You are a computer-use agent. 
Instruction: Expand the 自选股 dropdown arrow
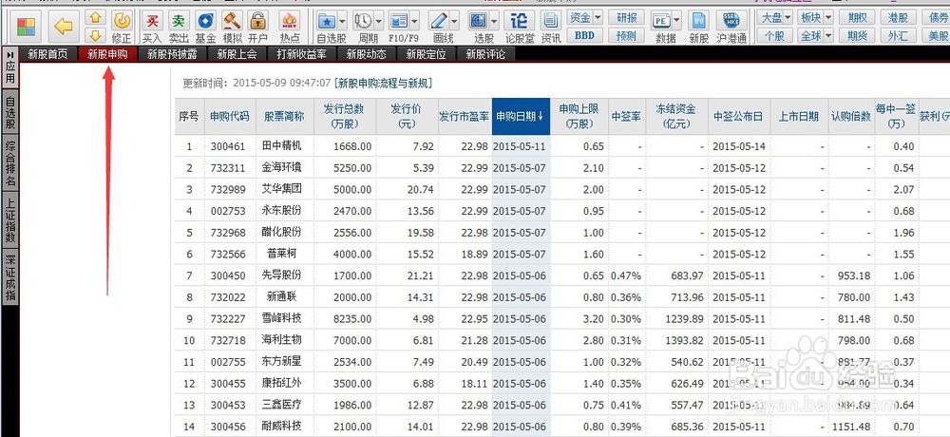pyautogui.click(x=342, y=21)
